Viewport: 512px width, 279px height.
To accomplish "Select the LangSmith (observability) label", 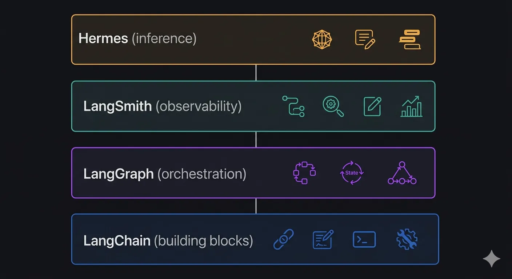I will click(x=163, y=106).
